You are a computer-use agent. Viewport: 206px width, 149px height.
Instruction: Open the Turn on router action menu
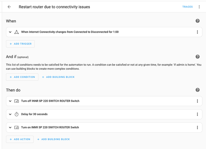point(197,127)
